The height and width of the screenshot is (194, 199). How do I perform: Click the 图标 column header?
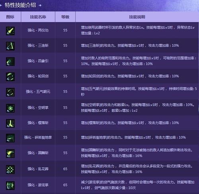click(10, 17)
